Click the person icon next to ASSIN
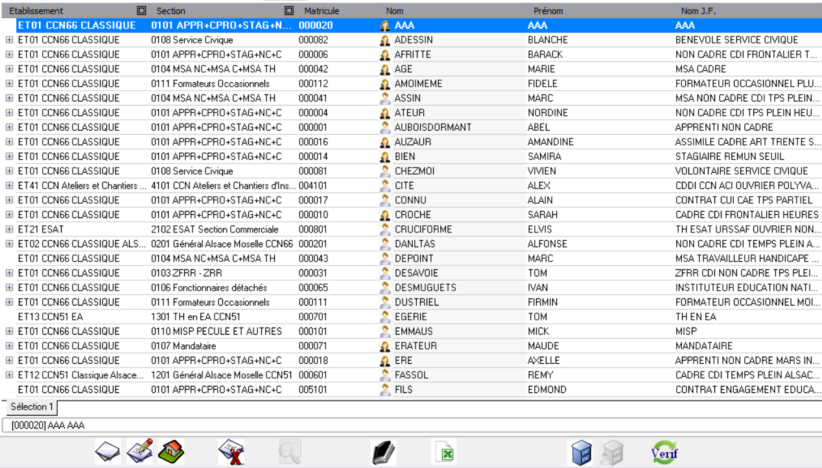Viewport: 822px width, 468px height. click(385, 98)
